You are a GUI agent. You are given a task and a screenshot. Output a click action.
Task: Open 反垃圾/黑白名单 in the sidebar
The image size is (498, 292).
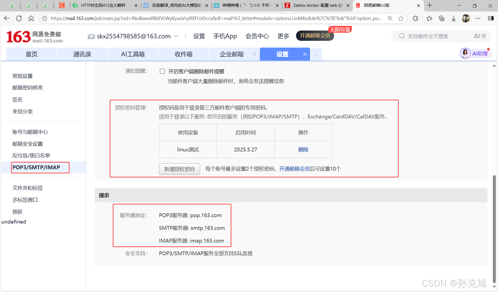click(x=31, y=155)
